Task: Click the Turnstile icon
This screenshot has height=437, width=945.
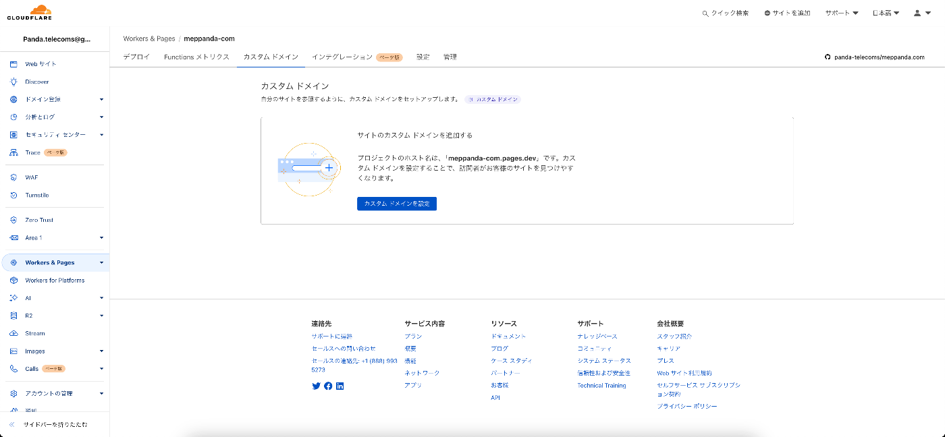Action: [x=13, y=195]
